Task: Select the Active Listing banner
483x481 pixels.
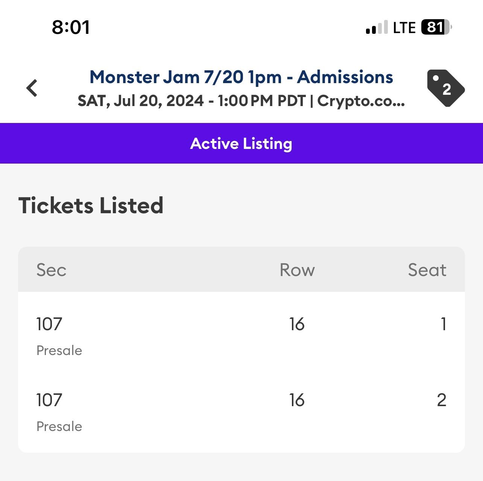Action: (x=241, y=143)
